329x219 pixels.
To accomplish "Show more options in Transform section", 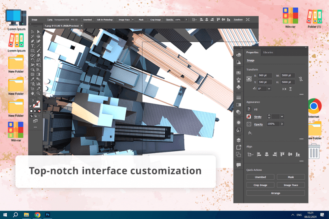I will click(301, 94).
